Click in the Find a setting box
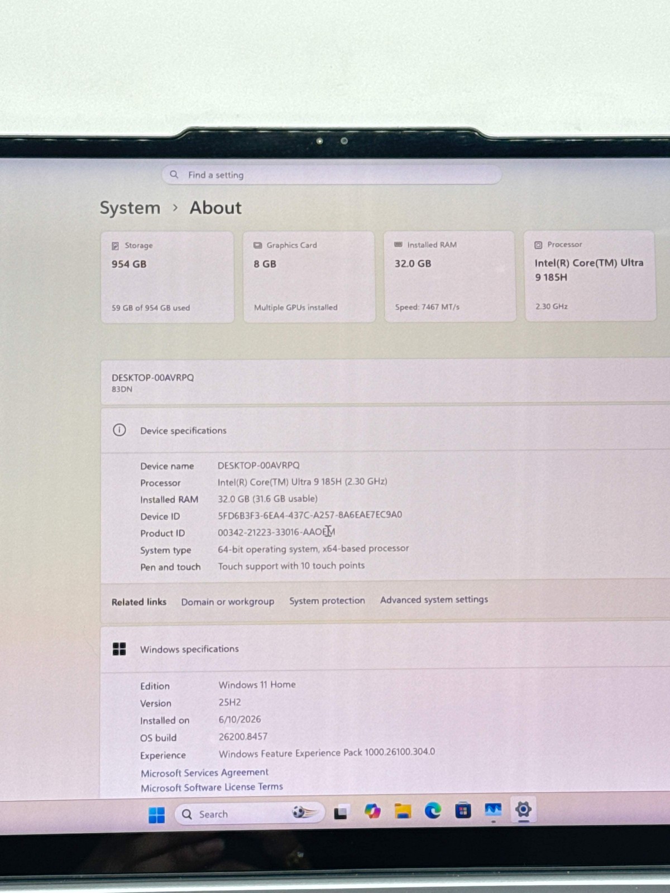 coord(332,175)
